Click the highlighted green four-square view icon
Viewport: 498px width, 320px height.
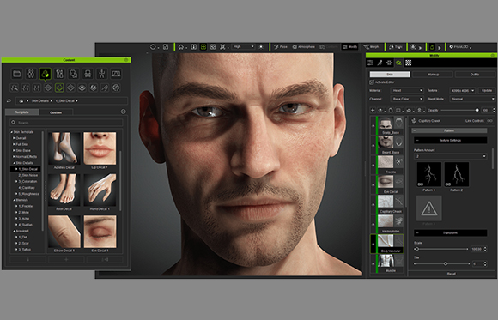click(203, 47)
